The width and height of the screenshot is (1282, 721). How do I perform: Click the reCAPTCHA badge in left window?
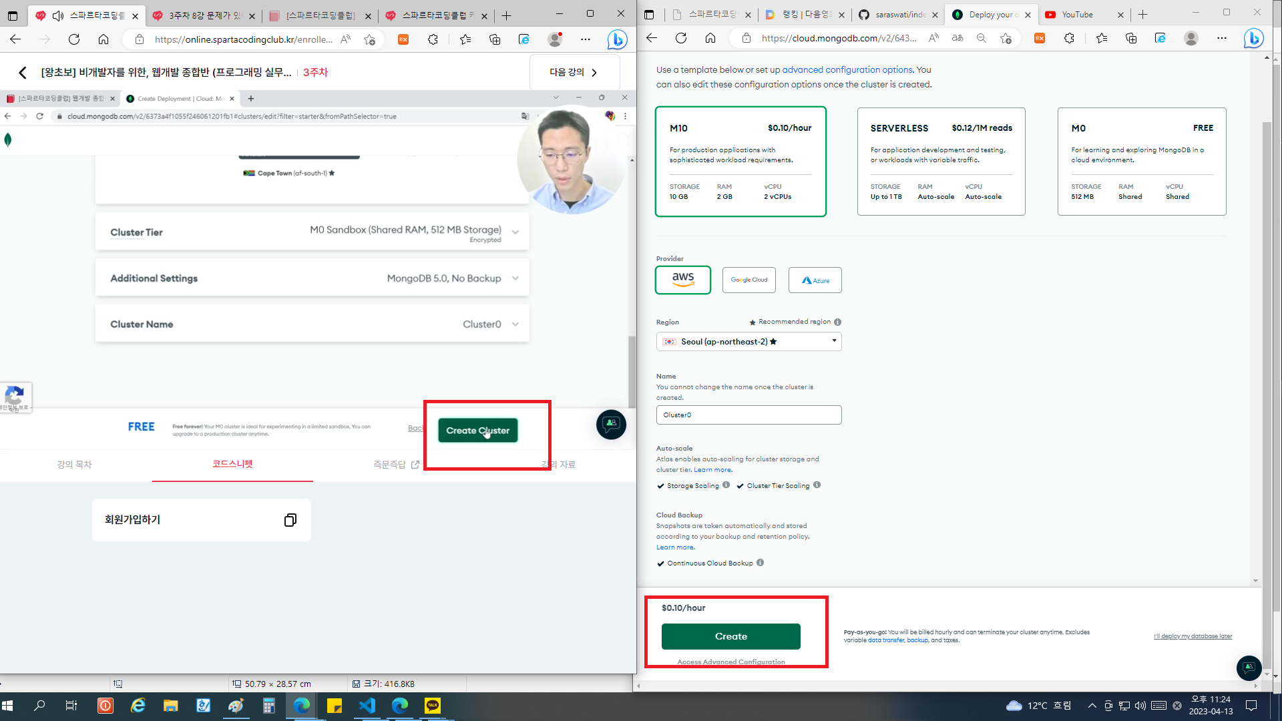(15, 398)
